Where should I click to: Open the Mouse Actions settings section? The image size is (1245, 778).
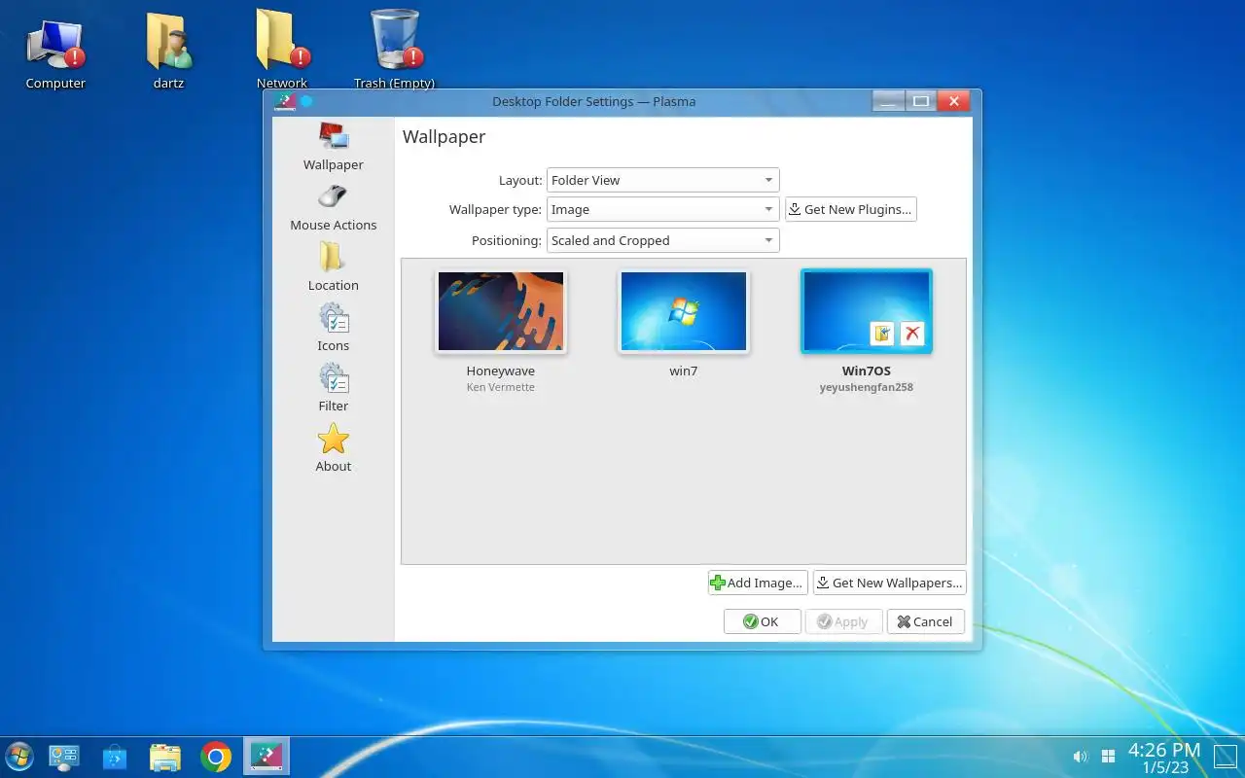point(333,207)
